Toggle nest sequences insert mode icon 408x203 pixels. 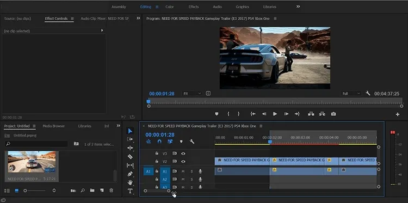coord(149,142)
